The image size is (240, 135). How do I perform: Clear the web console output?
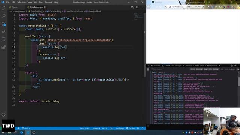point(148,69)
